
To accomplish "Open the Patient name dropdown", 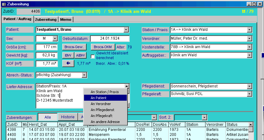I will coord(126,30).
